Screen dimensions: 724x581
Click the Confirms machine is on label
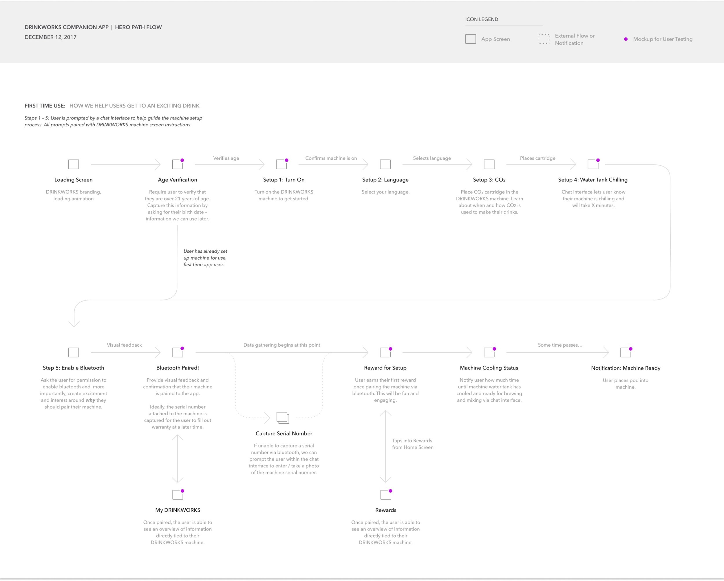pyautogui.click(x=331, y=158)
